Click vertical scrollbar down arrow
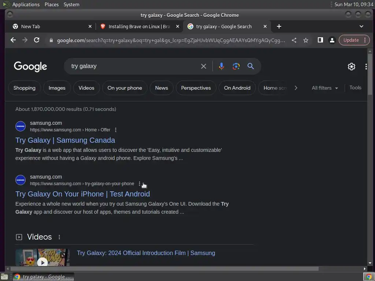The image size is (375, 281). pyautogui.click(x=370, y=263)
